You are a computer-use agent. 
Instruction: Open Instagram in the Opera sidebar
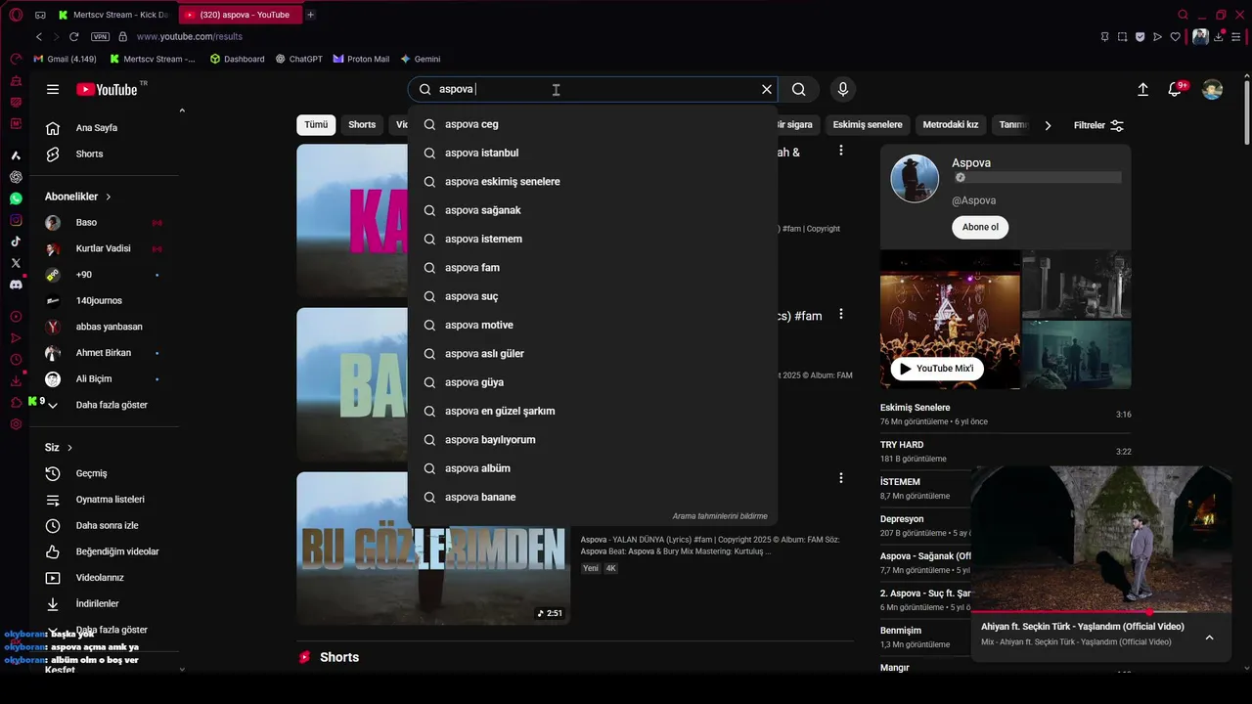coord(16,220)
